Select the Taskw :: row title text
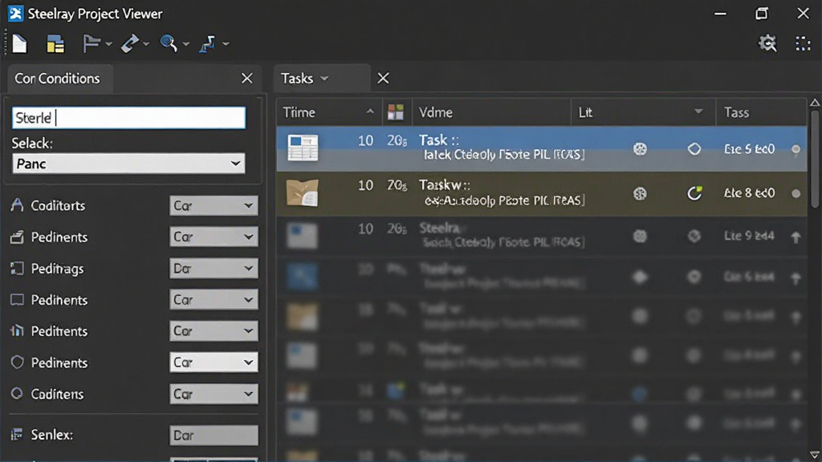Image resolution: width=822 pixels, height=462 pixels. 445,185
